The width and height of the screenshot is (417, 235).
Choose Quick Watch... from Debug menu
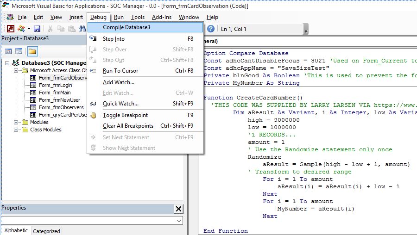145,104
